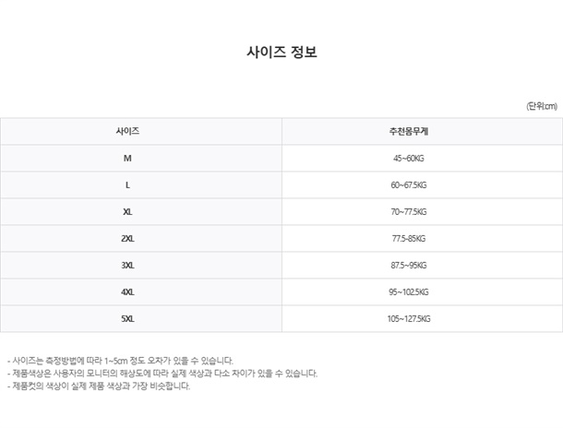Viewport: 563px width, 428px height.
Task: Select the XL size cell
Action: pyautogui.click(x=128, y=211)
